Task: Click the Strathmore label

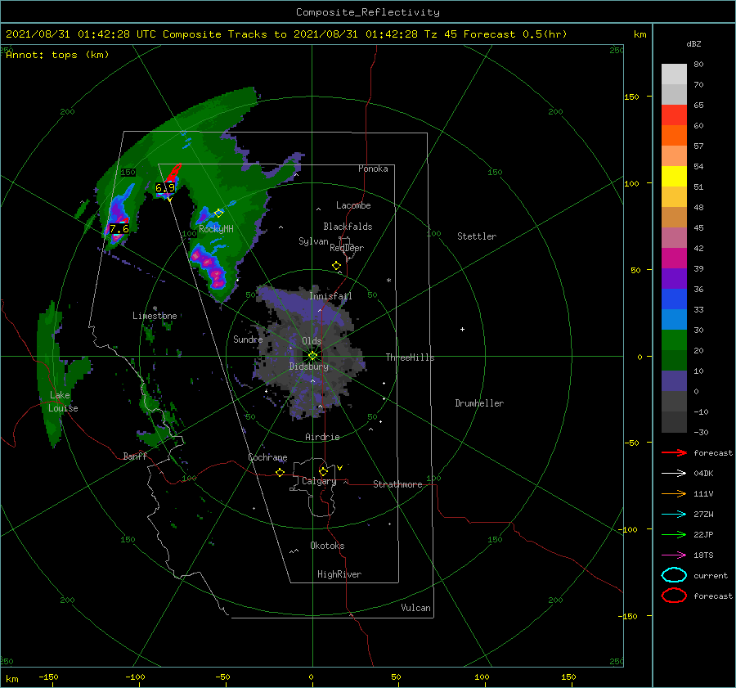Action: 397,484
